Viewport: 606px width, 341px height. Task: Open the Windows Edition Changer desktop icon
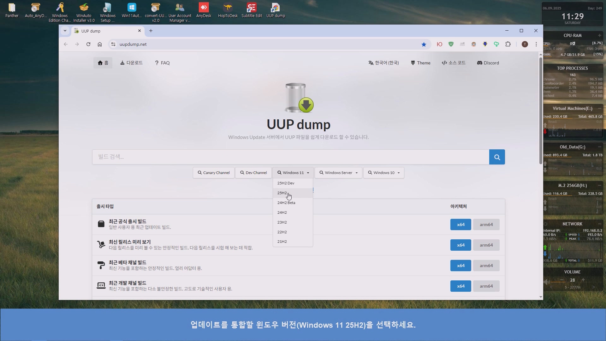click(60, 13)
